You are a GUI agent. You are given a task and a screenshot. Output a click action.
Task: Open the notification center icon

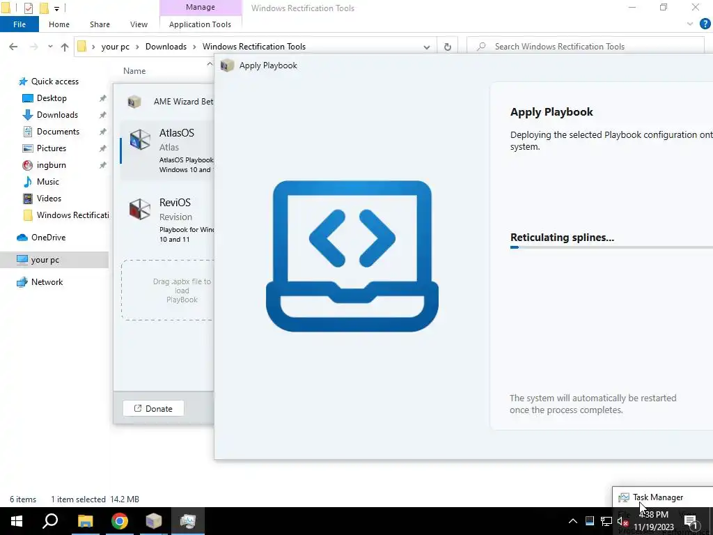[691, 522]
